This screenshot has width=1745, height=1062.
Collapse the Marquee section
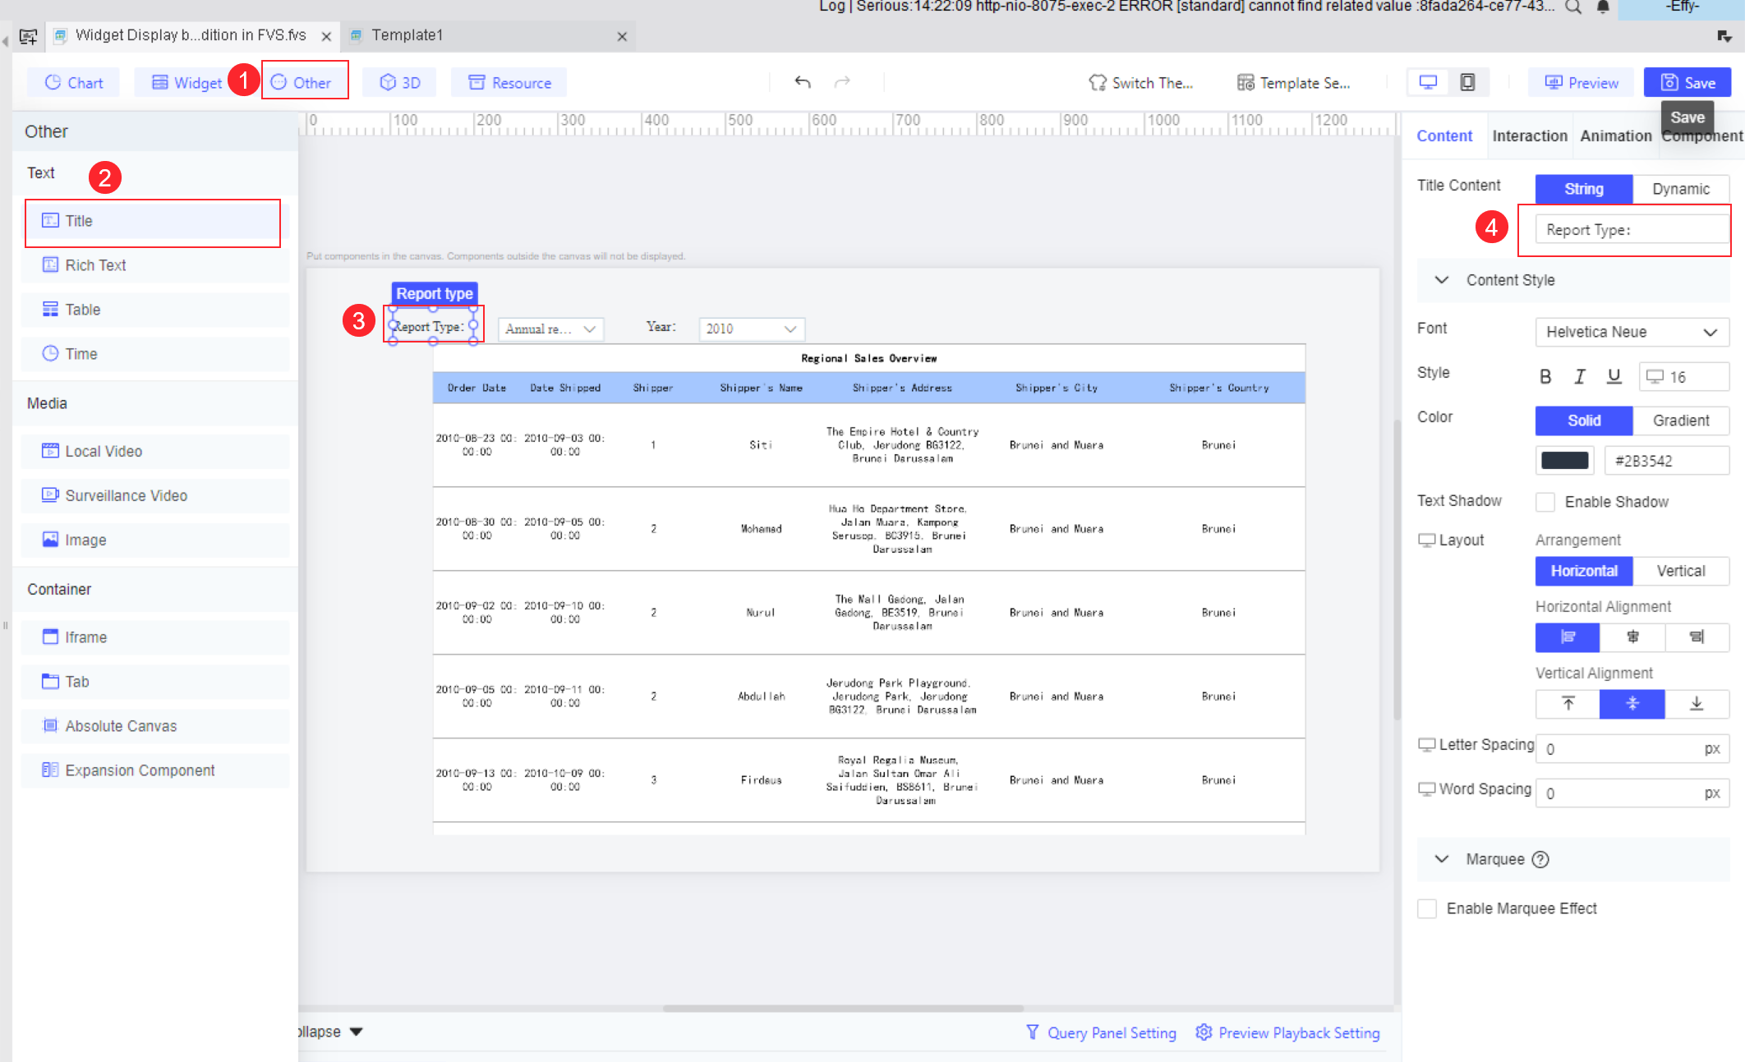click(1442, 859)
